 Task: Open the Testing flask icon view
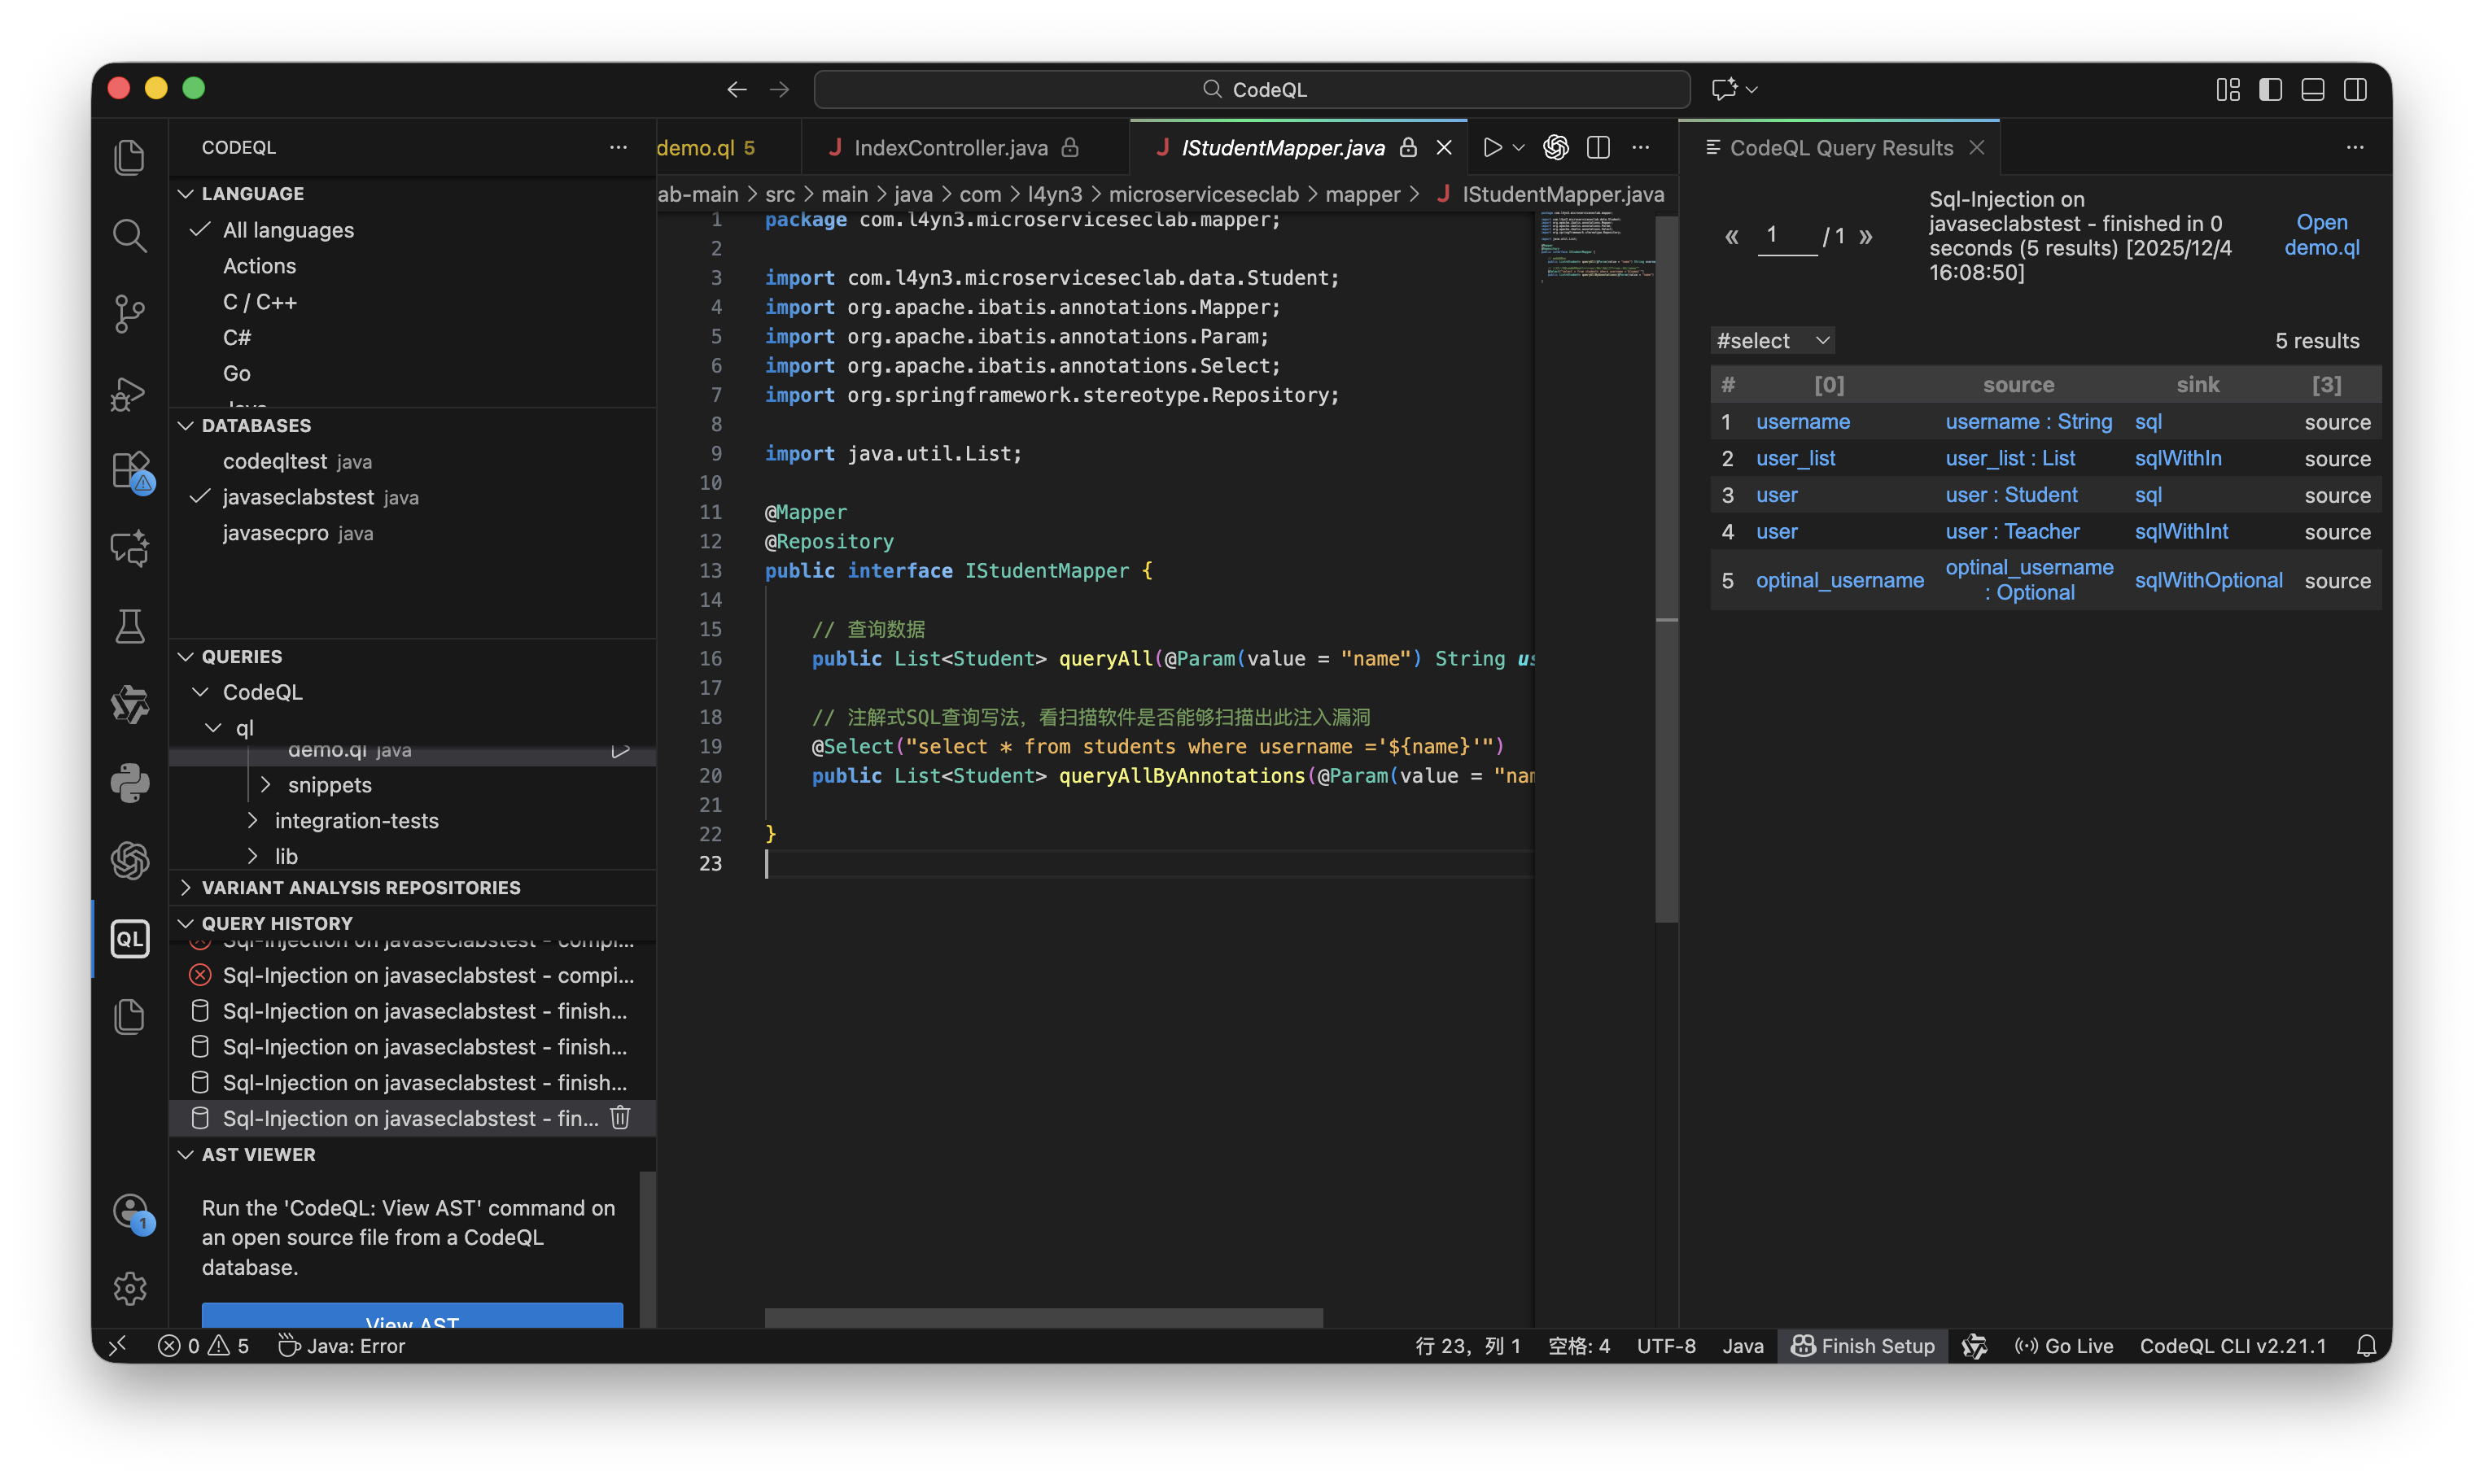tap(129, 627)
